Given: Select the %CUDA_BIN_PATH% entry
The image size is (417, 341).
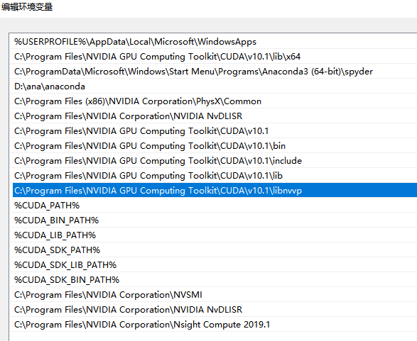Looking at the screenshot, I should pos(215,220).
